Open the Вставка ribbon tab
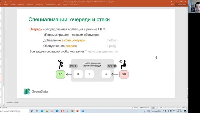The width and height of the screenshot is (200, 113). (x=6, y=5)
